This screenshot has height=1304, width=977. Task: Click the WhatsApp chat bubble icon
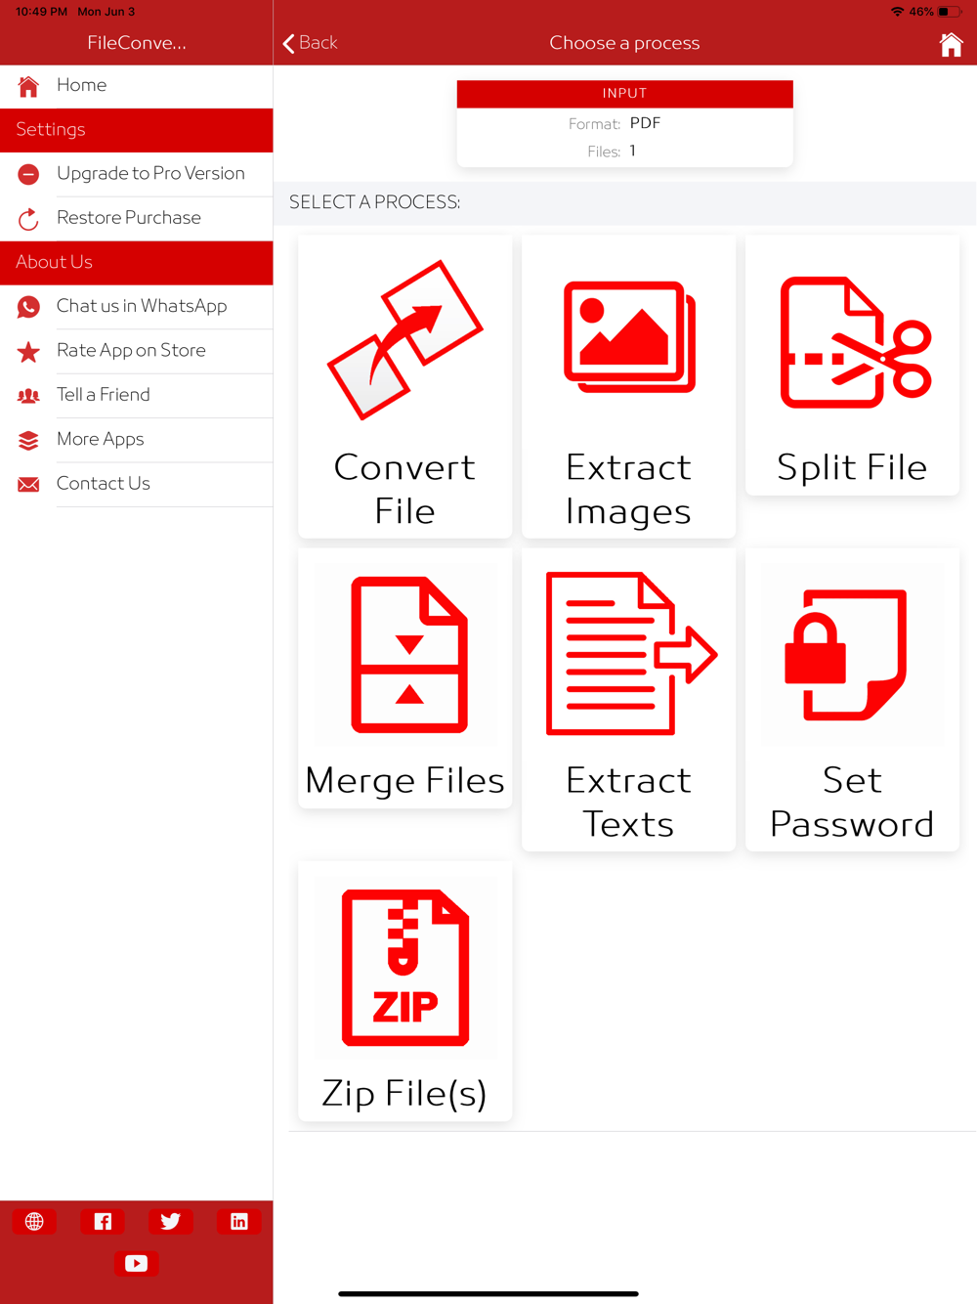(x=28, y=307)
